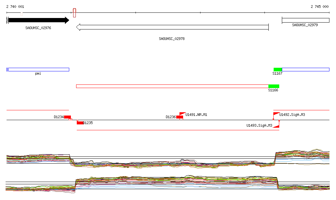Click the U1493.SigA.M3 label
The width and height of the screenshot is (336, 200).
point(259,125)
